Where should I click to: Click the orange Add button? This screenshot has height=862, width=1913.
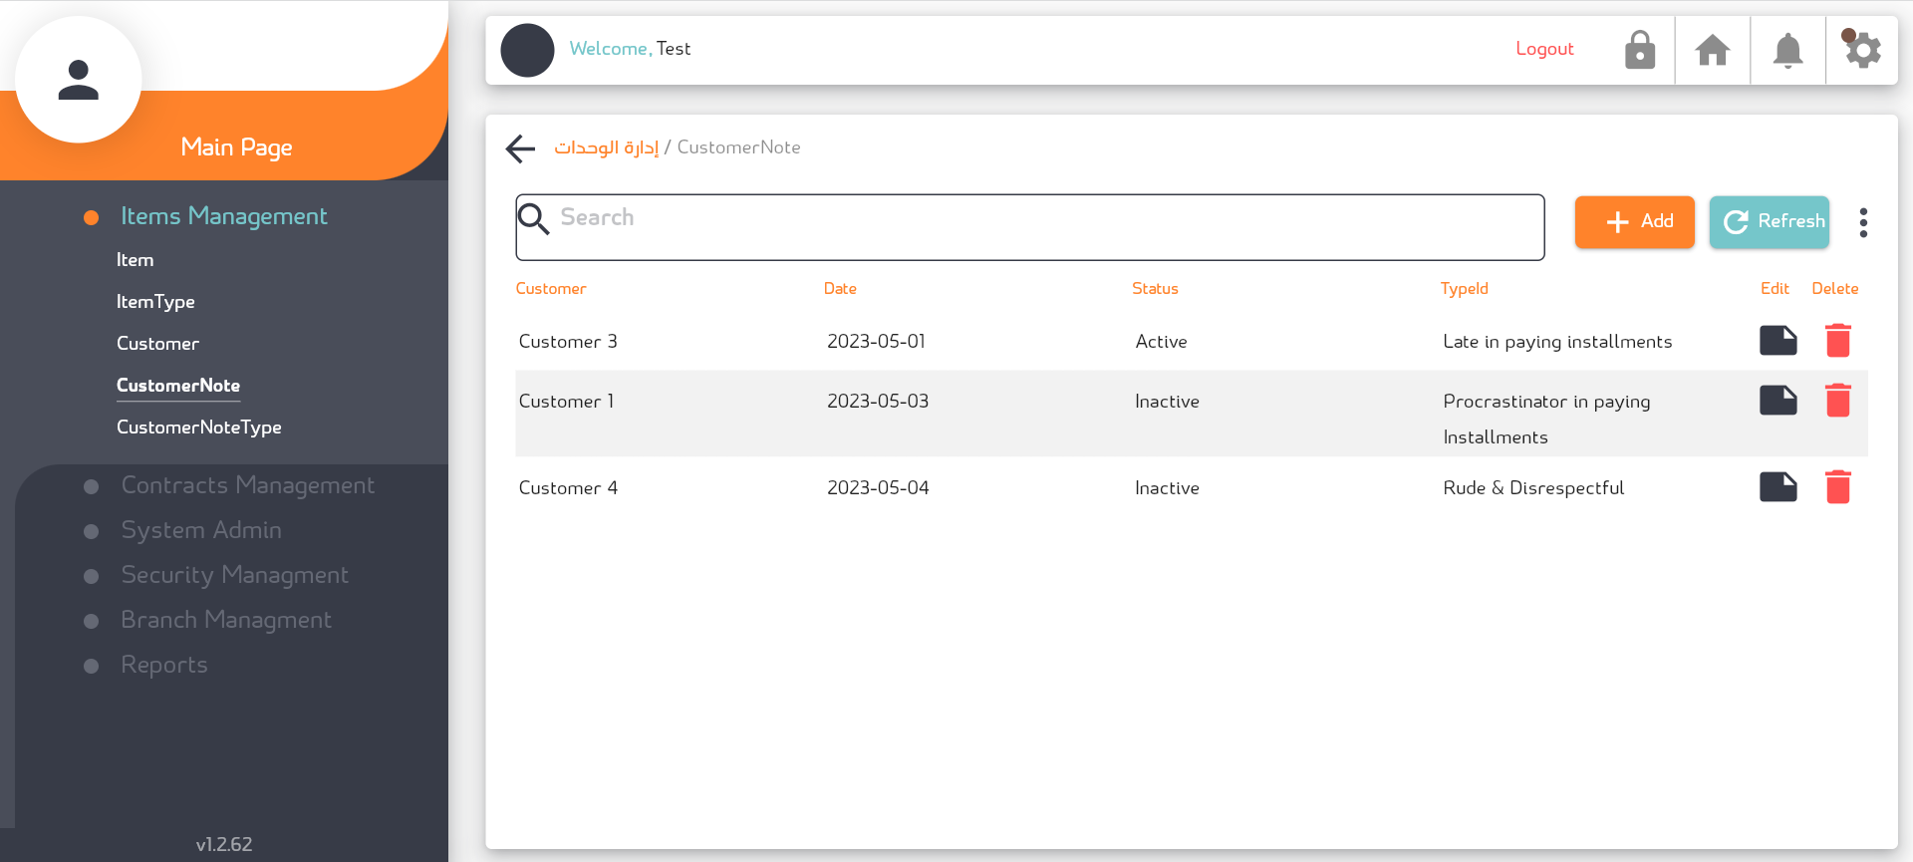(x=1634, y=221)
